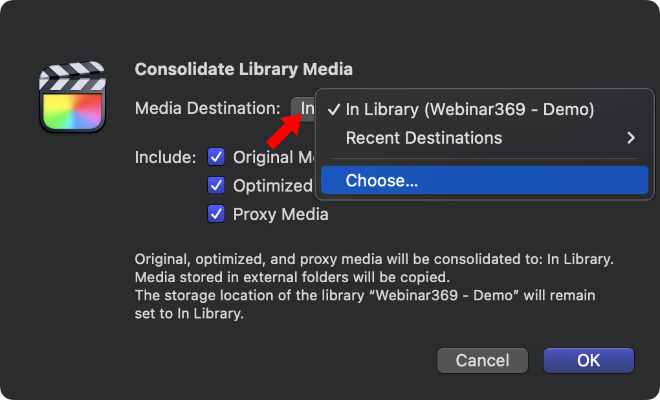The image size is (660, 400).
Task: Click the consolidation description paragraph
Action: pos(373,287)
